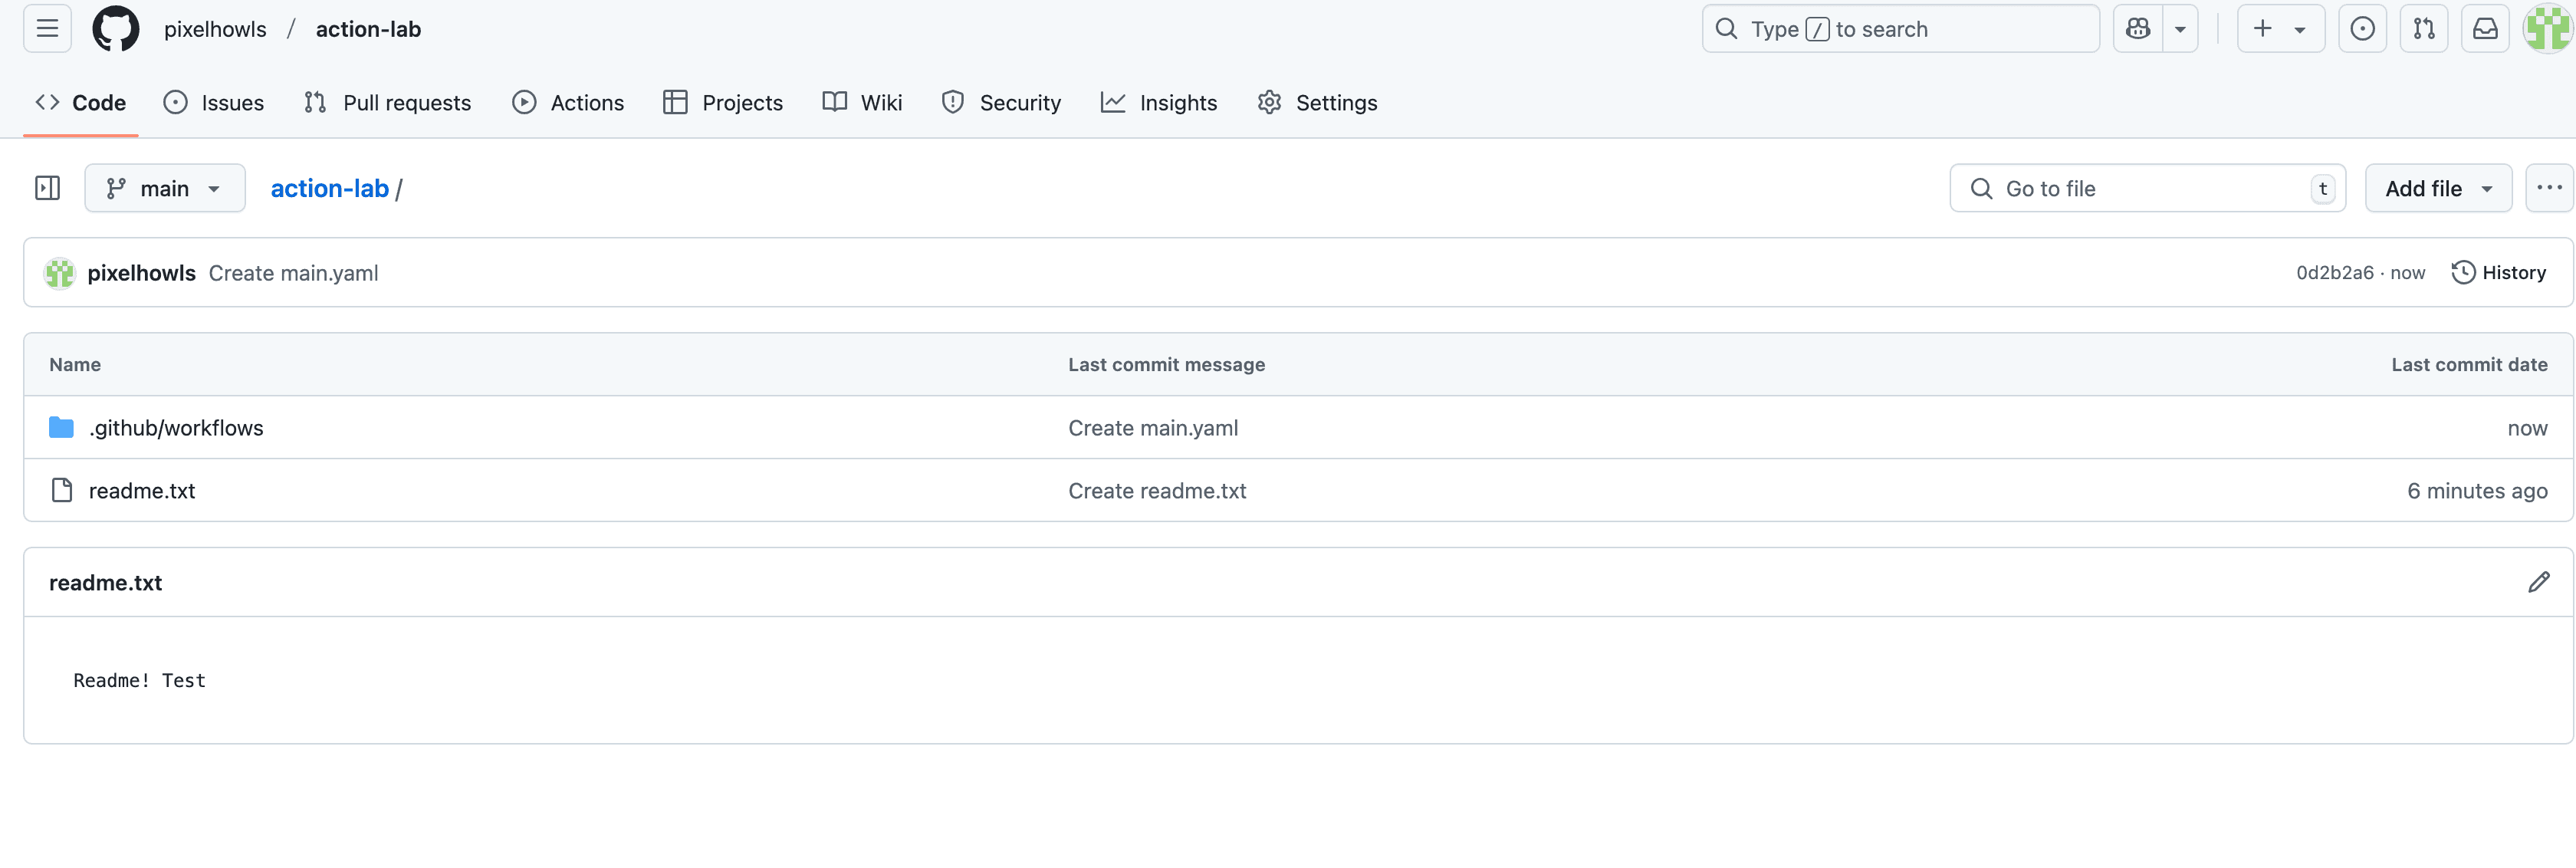Open pixelhowls owner link in breadcrumb
2576x868 pixels.
(215, 29)
